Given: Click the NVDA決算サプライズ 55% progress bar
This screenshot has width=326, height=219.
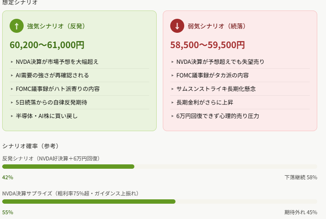Looking at the screenshot, I should [x=160, y=202].
